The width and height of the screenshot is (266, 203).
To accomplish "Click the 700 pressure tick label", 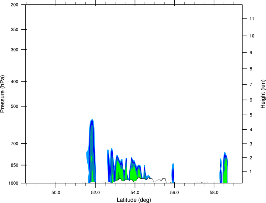I will (14, 144).
